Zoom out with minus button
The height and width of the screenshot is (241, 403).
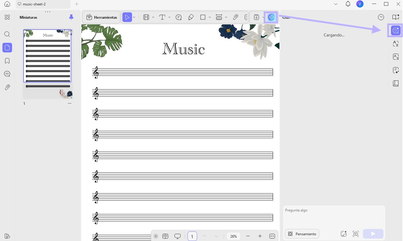click(x=248, y=236)
